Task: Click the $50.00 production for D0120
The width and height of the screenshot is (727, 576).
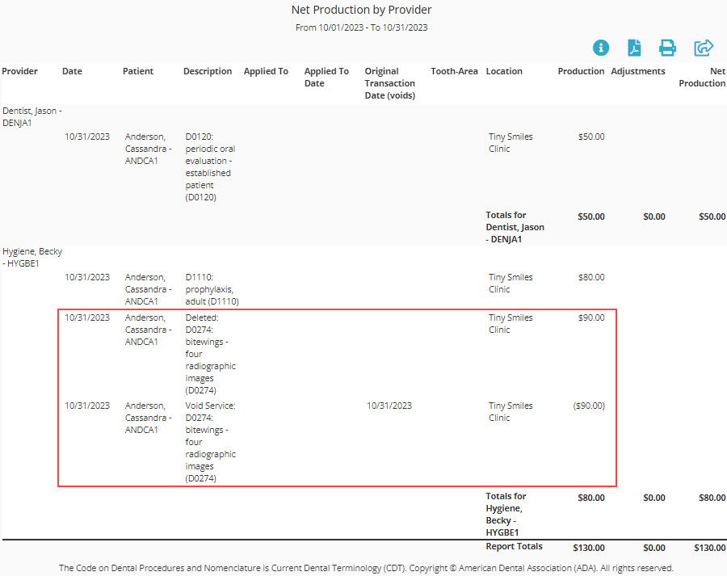Action: [591, 137]
